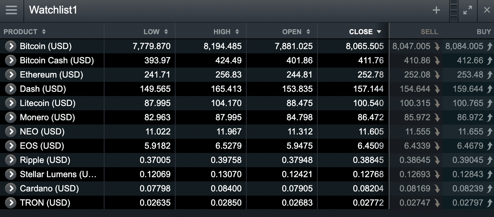This screenshot has height=217, width=494.
Task: Select the Watchlist1 title
Action: 53,10
